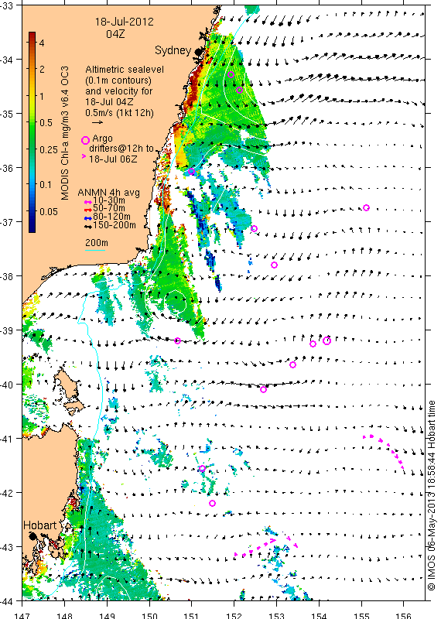
Task: Click the dark red top of color bar
Action: point(32,35)
